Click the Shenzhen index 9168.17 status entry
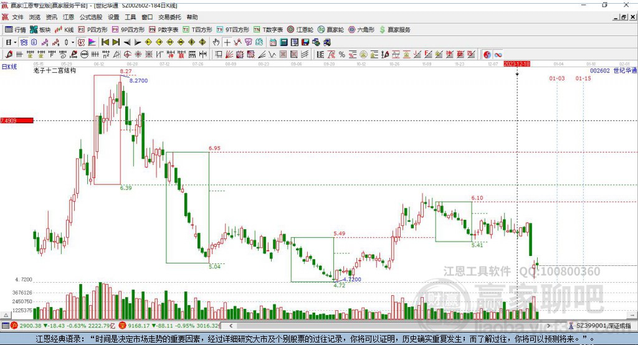638x345 pixels. [169, 326]
